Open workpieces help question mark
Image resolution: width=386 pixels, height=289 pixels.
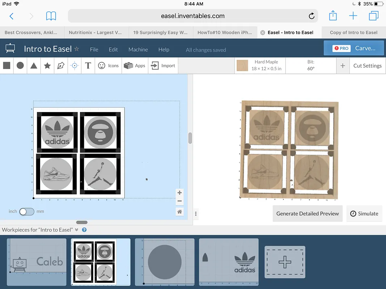[84, 230]
